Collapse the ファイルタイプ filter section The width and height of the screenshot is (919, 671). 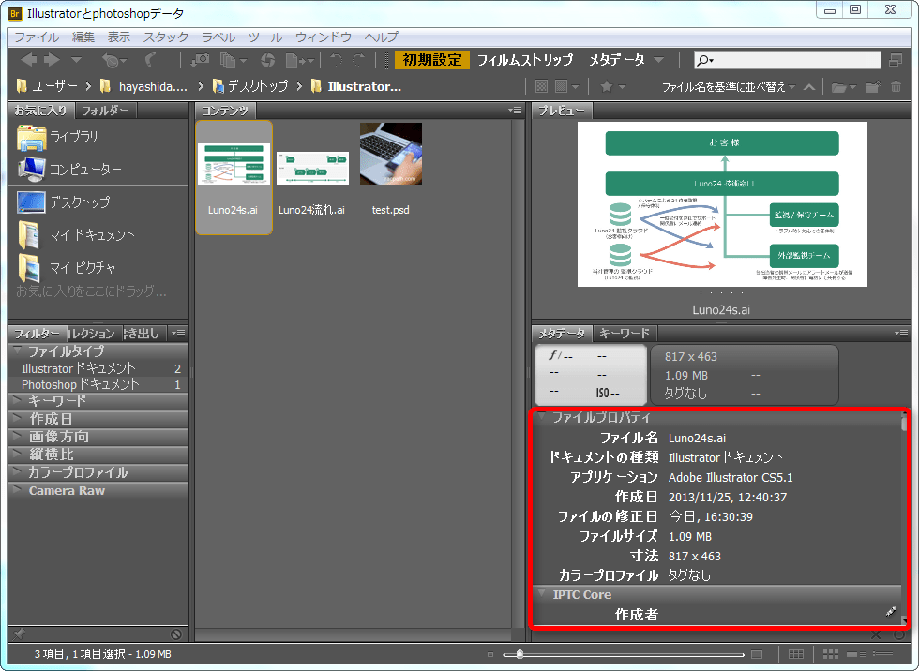click(x=17, y=350)
